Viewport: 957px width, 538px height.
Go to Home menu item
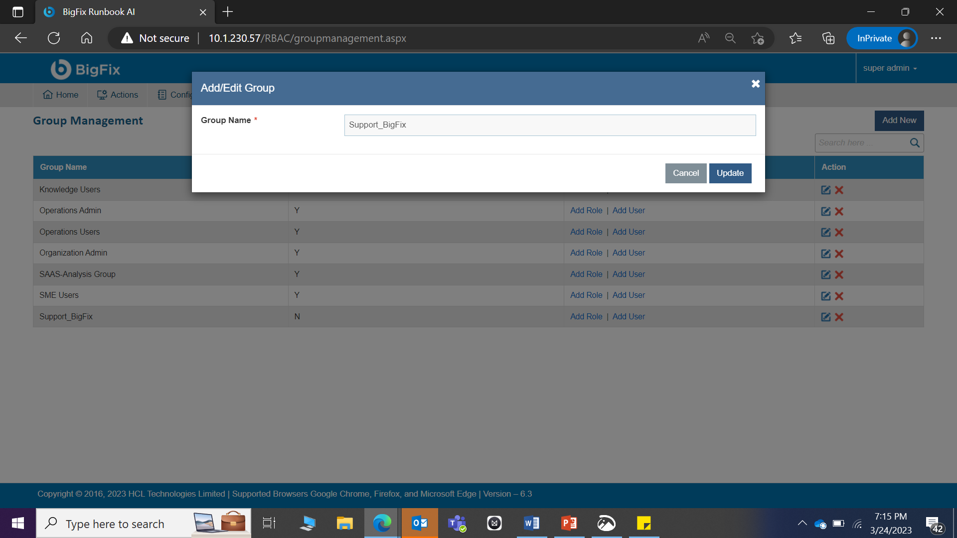point(61,95)
